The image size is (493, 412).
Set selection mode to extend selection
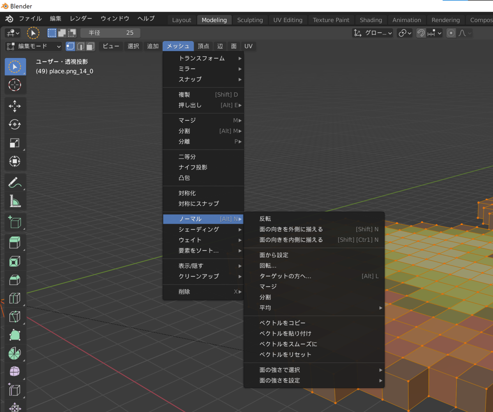point(62,33)
